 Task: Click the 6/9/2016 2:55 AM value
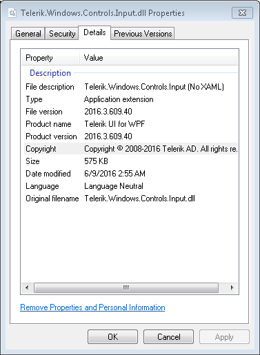114,174
